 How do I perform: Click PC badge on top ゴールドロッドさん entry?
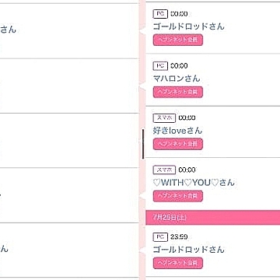[x=160, y=14]
